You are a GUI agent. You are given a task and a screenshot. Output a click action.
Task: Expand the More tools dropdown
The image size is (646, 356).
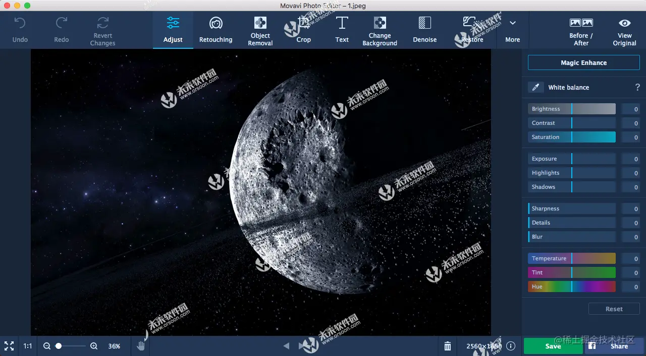tap(513, 30)
